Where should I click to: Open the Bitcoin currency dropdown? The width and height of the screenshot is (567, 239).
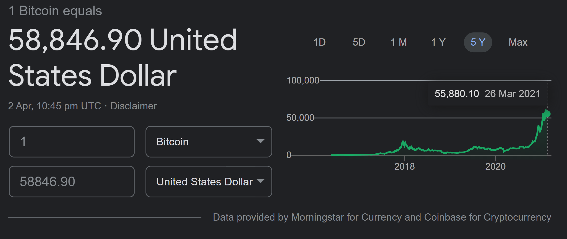(x=209, y=142)
